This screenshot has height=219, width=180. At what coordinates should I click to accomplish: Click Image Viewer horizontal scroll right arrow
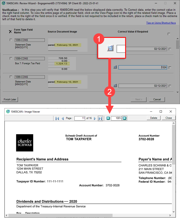click(170, 215)
